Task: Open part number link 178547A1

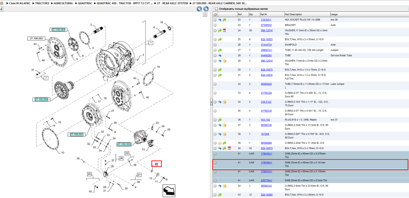Action: point(266,171)
